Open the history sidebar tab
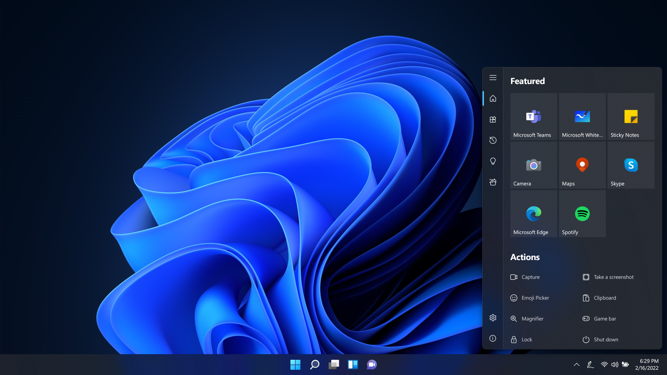 (x=493, y=140)
